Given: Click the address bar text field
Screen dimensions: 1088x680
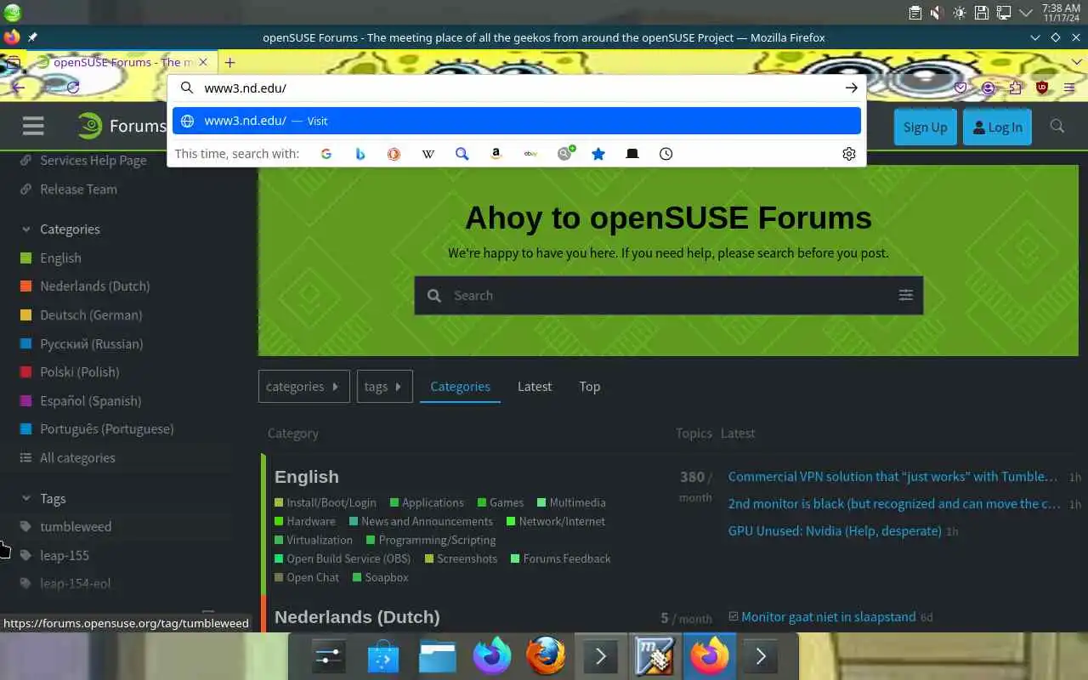Looking at the screenshot, I should point(518,88).
